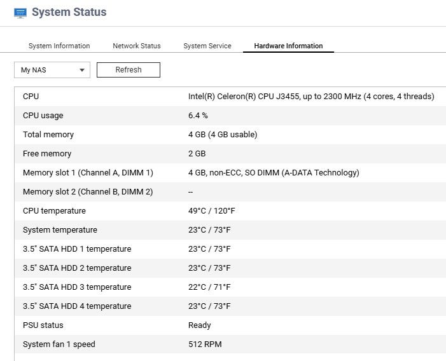
Task: Select the SATA HDD 4 temperature row
Action: (x=229, y=306)
